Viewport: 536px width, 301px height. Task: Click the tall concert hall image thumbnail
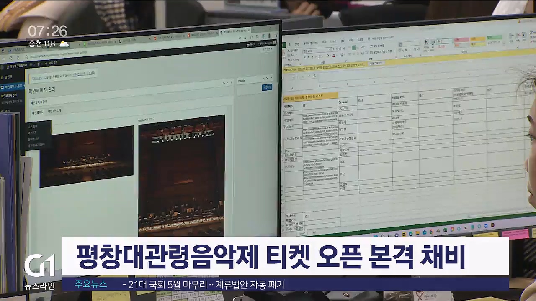[x=181, y=176]
